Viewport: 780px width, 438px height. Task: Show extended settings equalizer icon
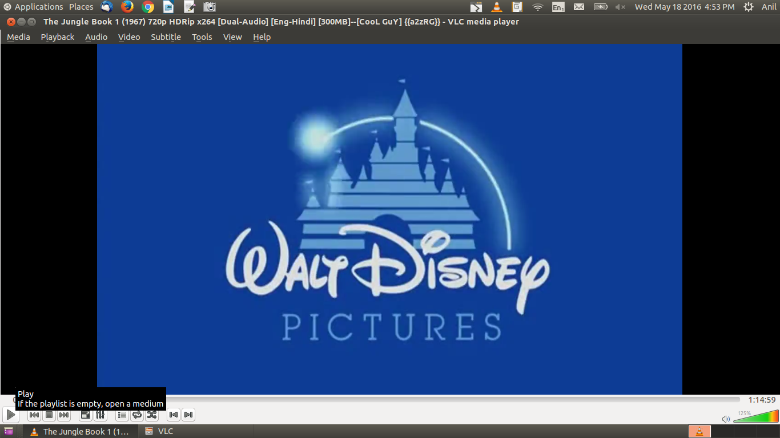[x=100, y=415]
